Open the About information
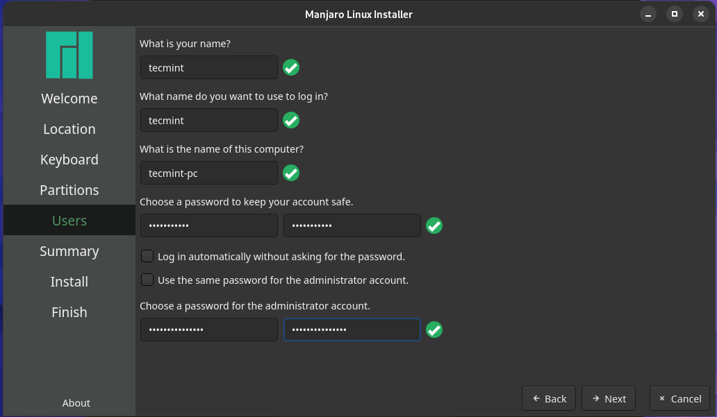Image resolution: width=717 pixels, height=417 pixels. (76, 403)
